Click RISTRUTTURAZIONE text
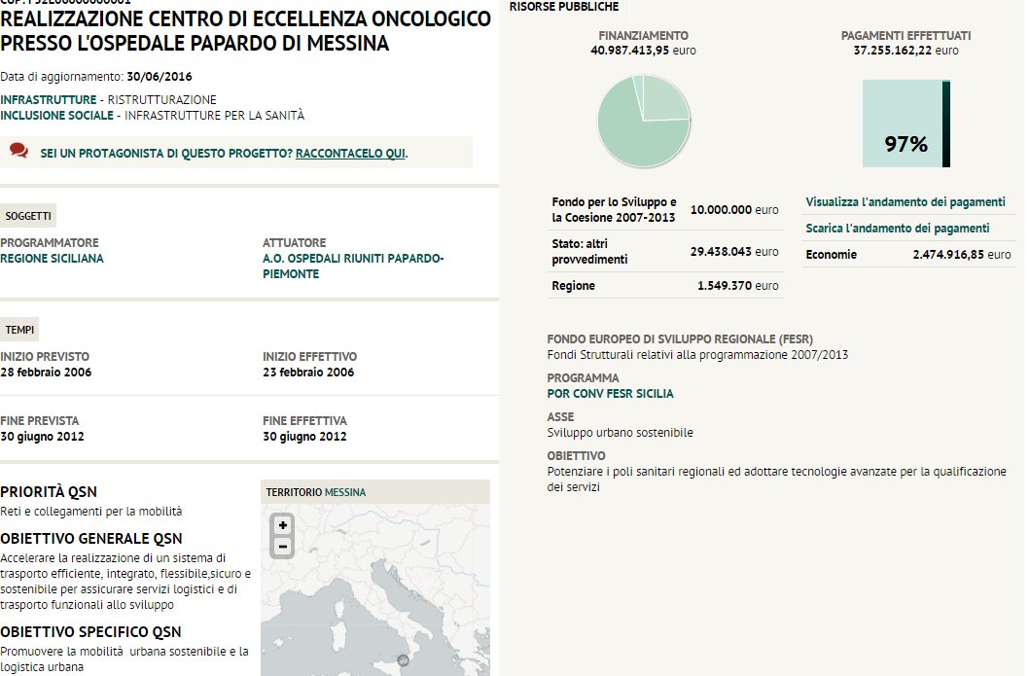This screenshot has height=676, width=1030. coord(161,100)
